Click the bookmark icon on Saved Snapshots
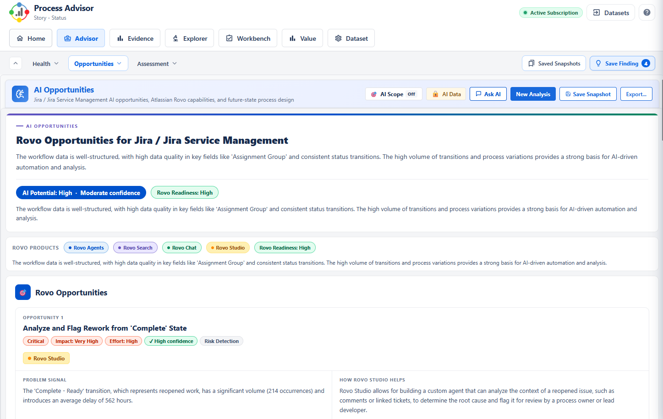663x419 pixels. pos(531,64)
